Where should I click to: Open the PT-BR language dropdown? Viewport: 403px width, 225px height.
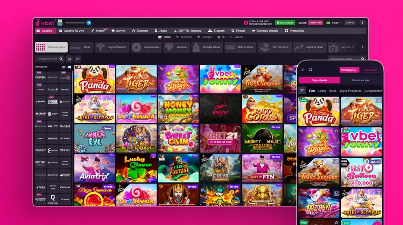click(334, 23)
